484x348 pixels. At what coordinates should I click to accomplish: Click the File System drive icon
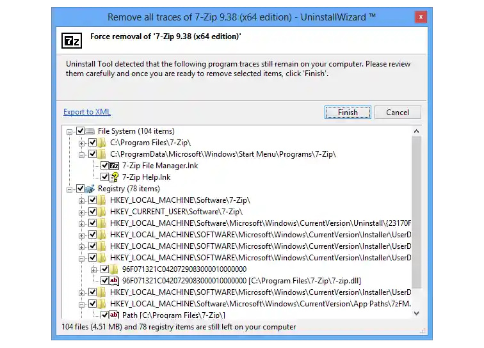90,131
